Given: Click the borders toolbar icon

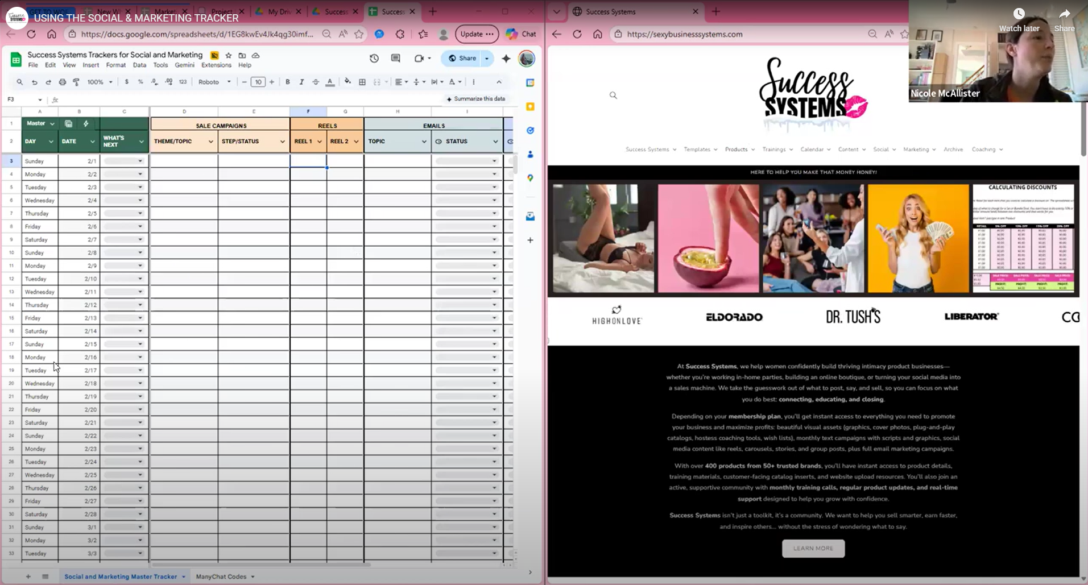Looking at the screenshot, I should [x=362, y=82].
